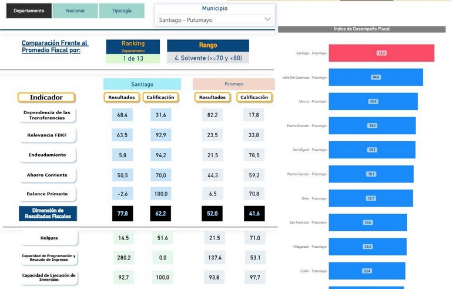Click the Holgura indicator label

(x=49, y=238)
